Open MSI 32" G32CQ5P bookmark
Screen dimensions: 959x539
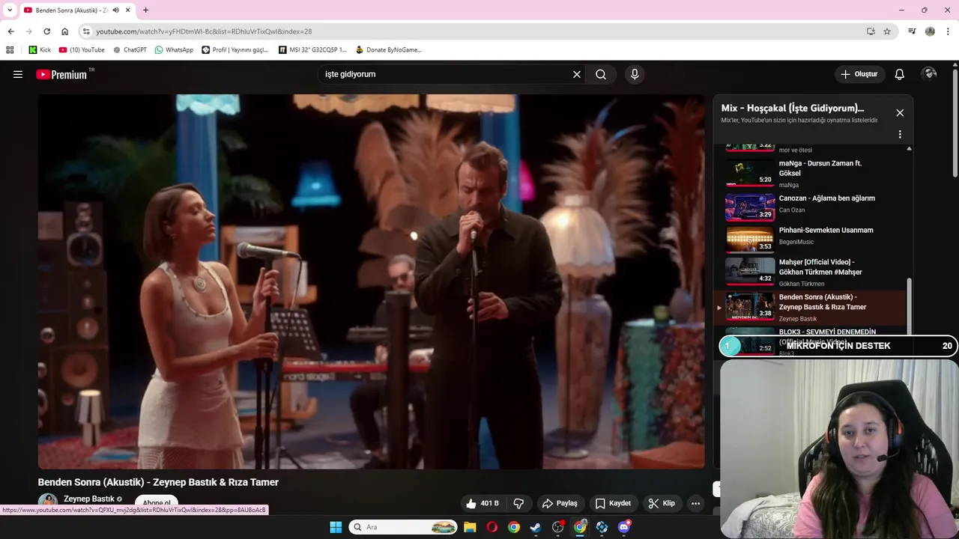pyautogui.click(x=312, y=50)
